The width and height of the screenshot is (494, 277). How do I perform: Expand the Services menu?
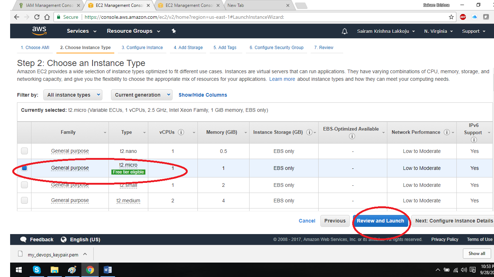82,31
